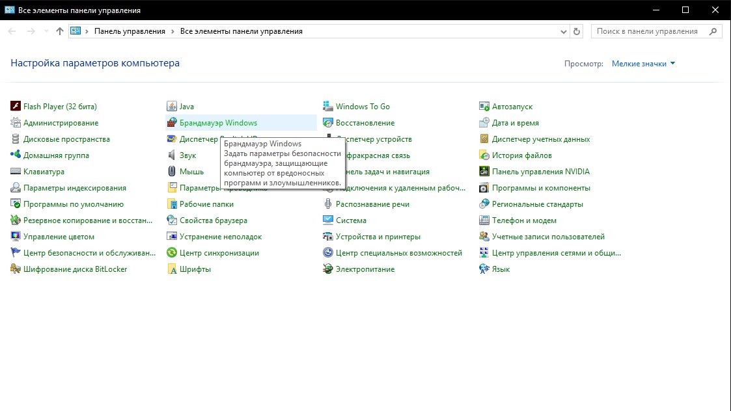Click the Система icon

click(x=327, y=220)
